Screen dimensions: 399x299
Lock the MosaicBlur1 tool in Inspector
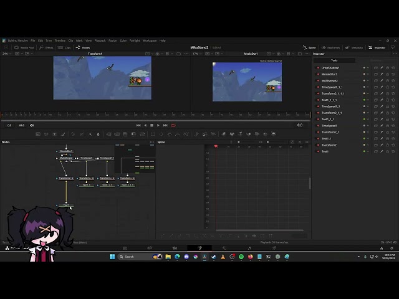(387, 74)
